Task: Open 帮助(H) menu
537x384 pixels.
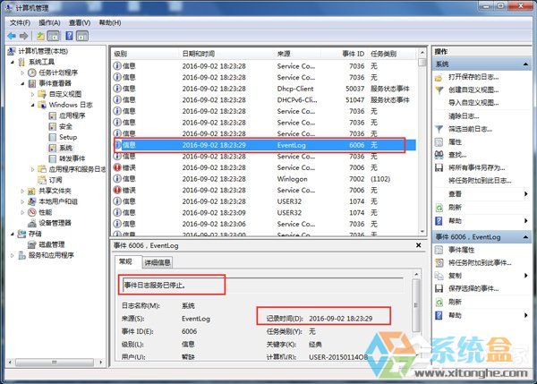Action: (x=109, y=23)
